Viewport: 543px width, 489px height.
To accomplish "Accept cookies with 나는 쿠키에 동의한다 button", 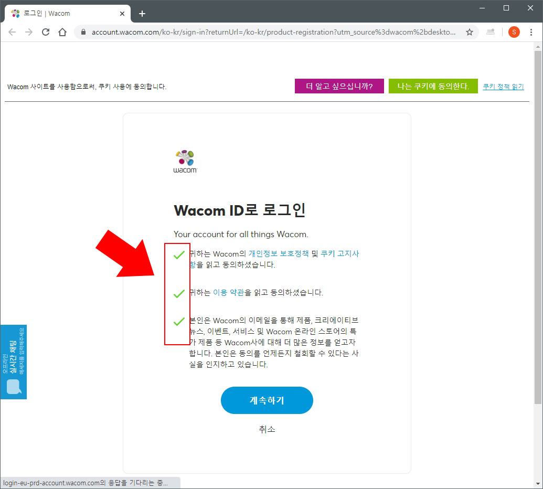I will [x=433, y=86].
